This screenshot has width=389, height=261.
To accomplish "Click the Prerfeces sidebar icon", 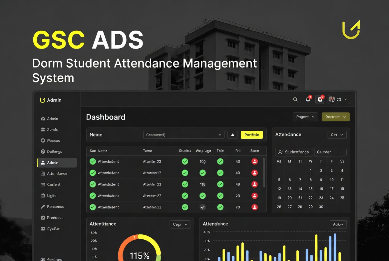I will point(43,218).
